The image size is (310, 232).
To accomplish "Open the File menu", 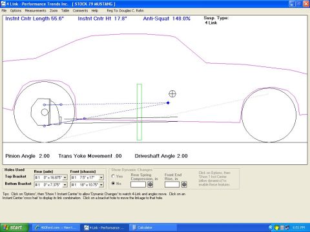I will point(4,10).
